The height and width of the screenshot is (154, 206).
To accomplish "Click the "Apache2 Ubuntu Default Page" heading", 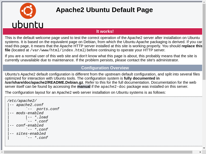I will (104, 10).
